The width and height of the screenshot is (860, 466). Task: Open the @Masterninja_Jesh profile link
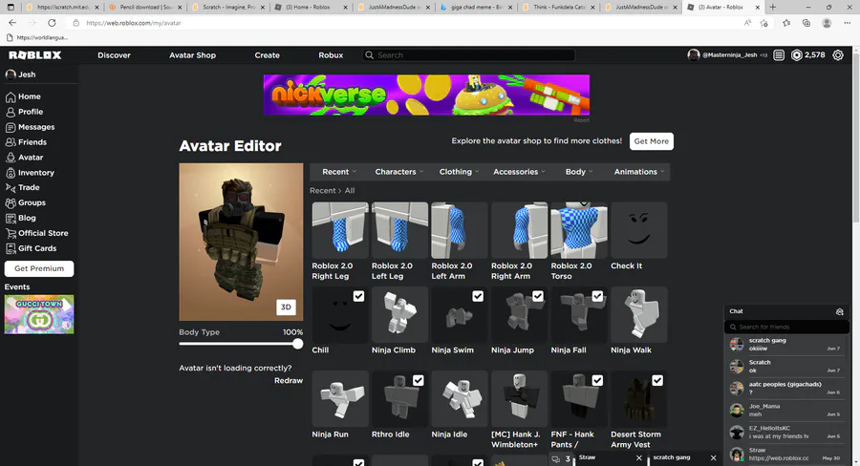click(x=727, y=54)
